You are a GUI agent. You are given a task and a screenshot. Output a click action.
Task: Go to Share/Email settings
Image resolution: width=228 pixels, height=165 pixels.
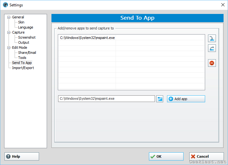click(x=27, y=53)
